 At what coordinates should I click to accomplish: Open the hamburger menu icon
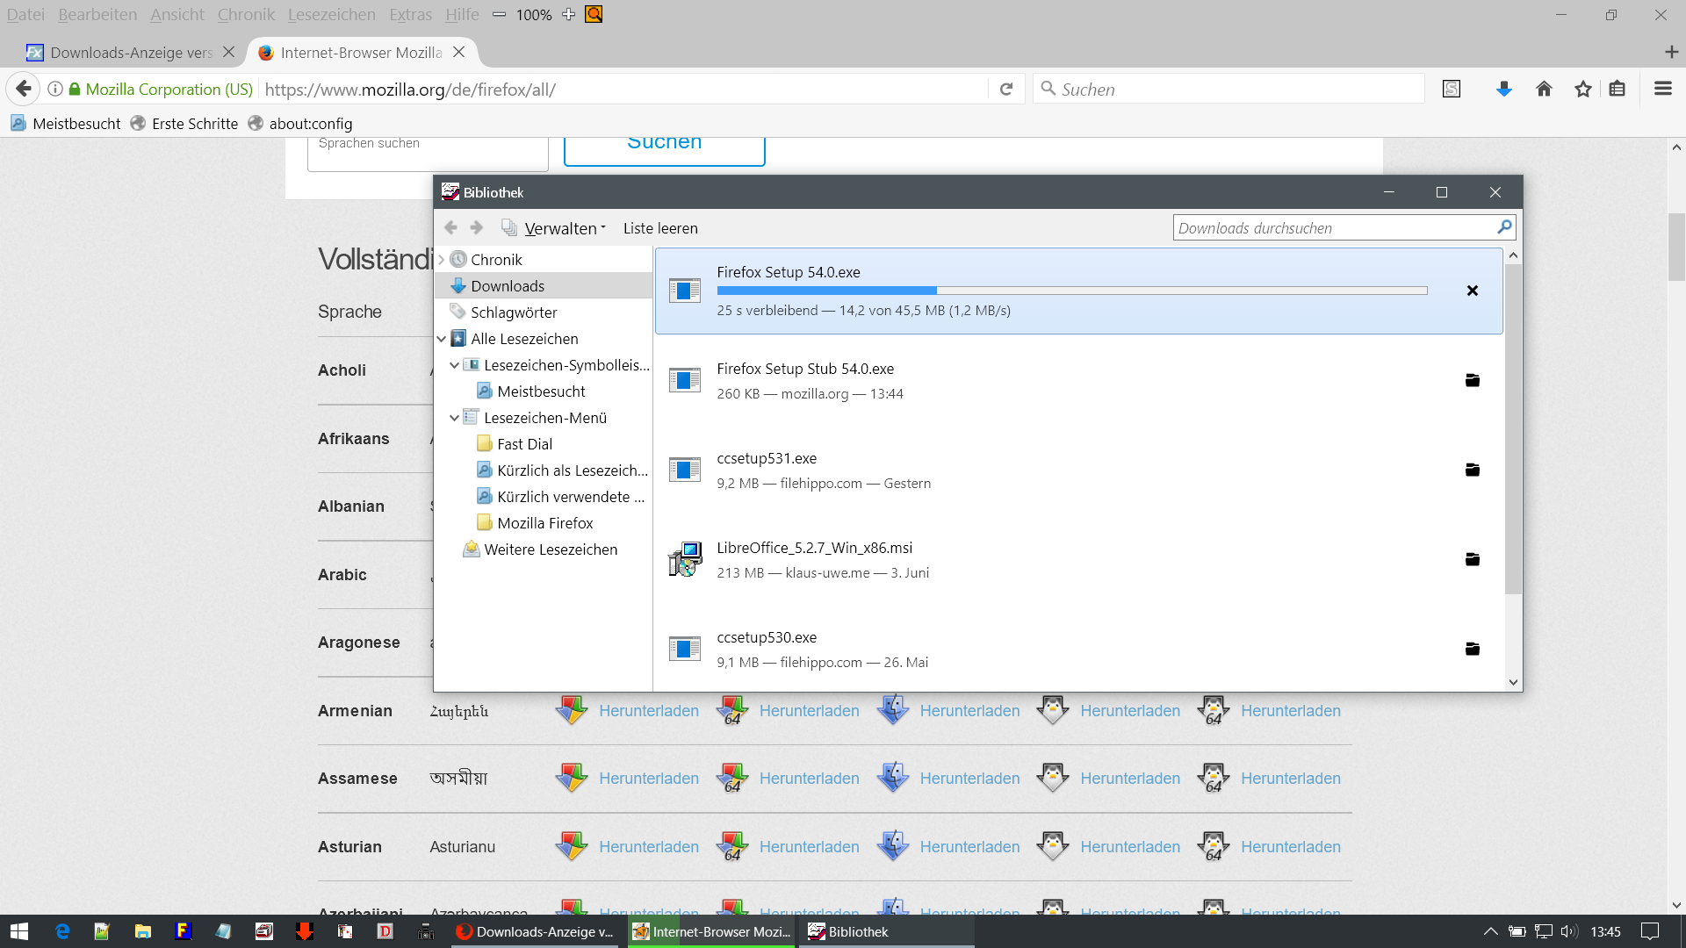(1662, 89)
